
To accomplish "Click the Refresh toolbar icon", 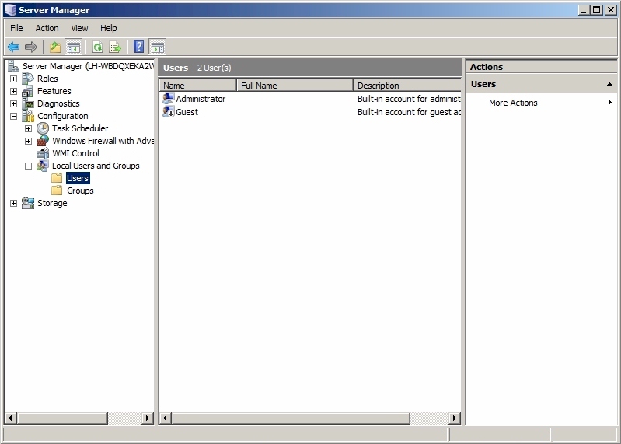I will click(97, 47).
